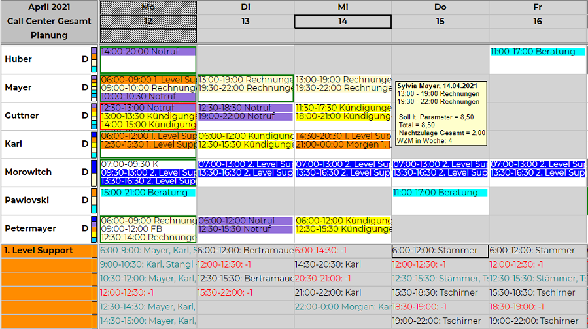588x329 pixels.
Task: Click the 'D' marker beside Karl
Action: (x=85, y=144)
